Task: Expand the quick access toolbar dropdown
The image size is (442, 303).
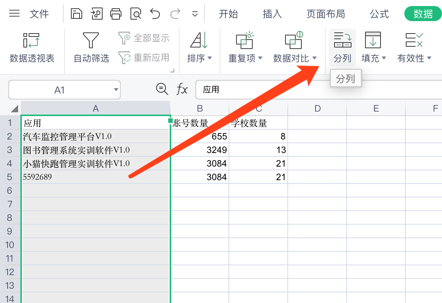Action: 195,14
